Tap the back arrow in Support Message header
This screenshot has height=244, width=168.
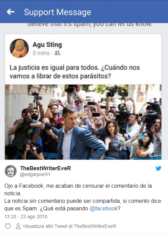click(x=11, y=12)
